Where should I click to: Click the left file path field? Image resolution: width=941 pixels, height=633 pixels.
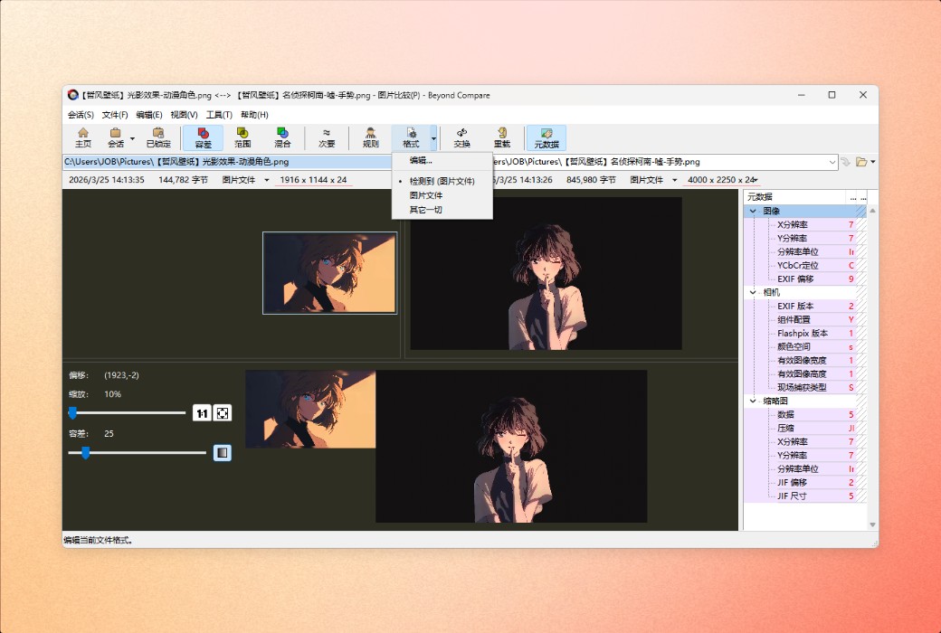click(x=227, y=162)
